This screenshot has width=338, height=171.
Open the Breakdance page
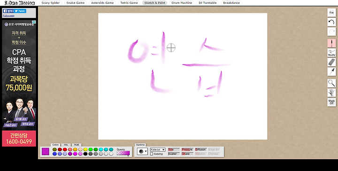(x=231, y=3)
